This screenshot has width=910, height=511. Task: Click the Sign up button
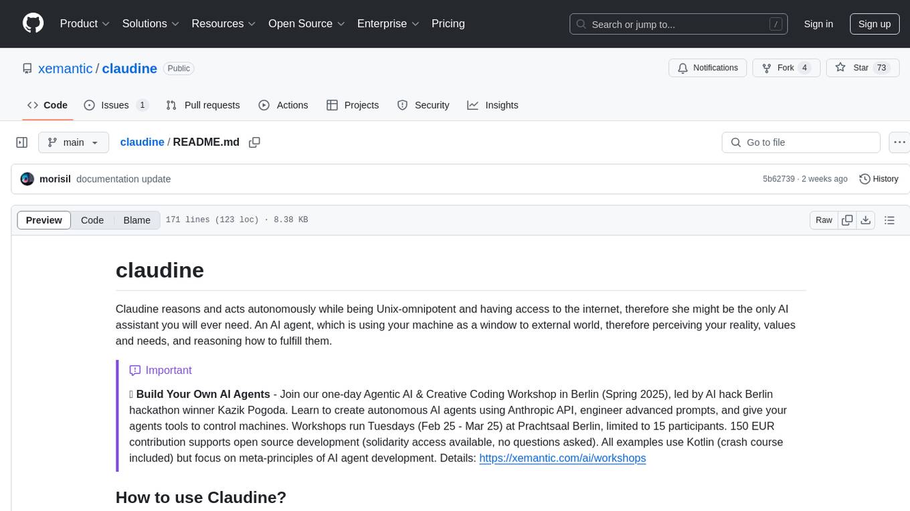[x=875, y=24]
